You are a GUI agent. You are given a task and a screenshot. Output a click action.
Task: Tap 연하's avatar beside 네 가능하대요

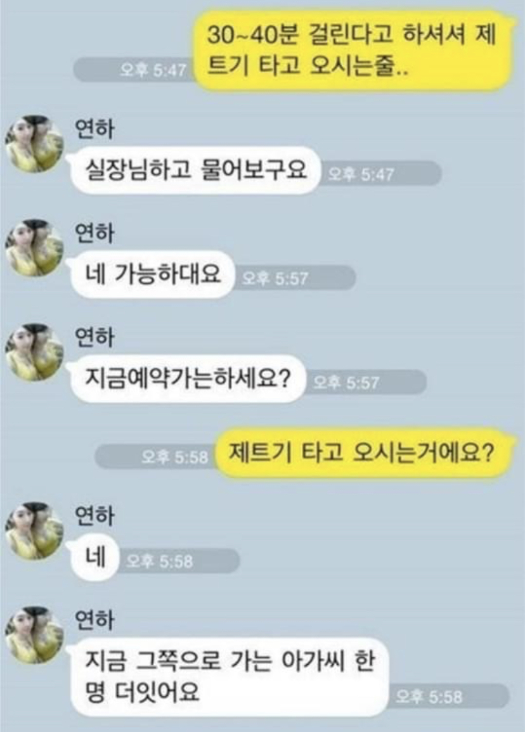[x=34, y=248]
